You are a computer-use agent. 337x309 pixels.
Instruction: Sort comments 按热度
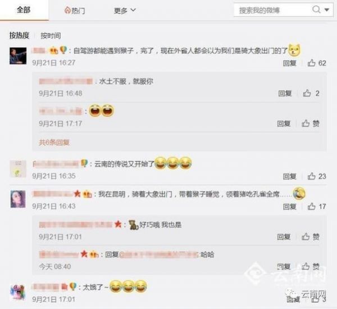[19, 35]
